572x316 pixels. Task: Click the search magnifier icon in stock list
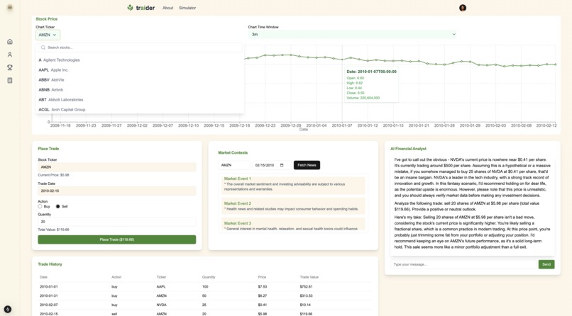coord(43,47)
